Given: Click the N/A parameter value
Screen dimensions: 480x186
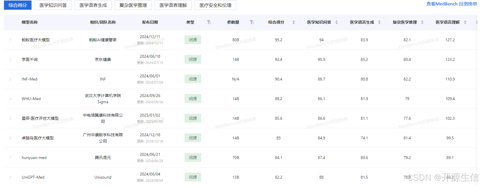Looking at the screenshot, I should (236, 79).
